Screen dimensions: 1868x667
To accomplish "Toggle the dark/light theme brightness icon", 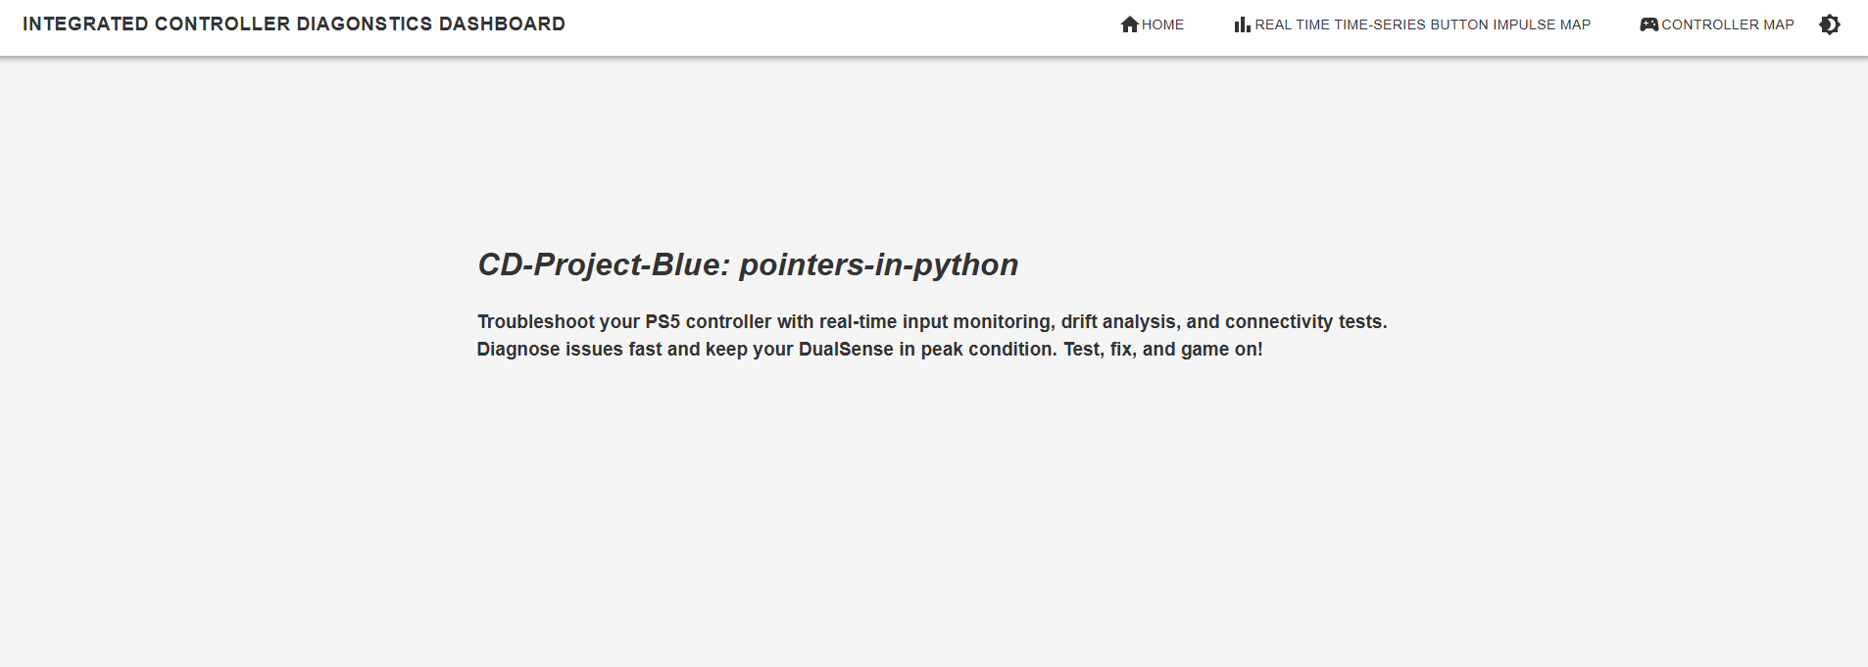I will pyautogui.click(x=1829, y=24).
